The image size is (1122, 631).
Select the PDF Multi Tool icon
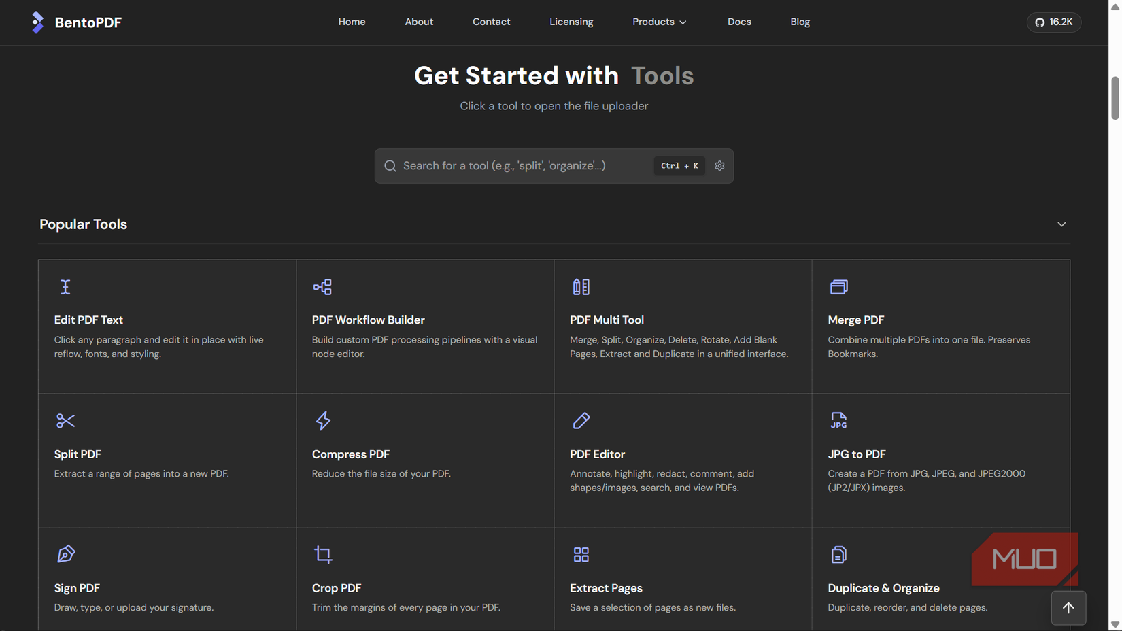581,287
